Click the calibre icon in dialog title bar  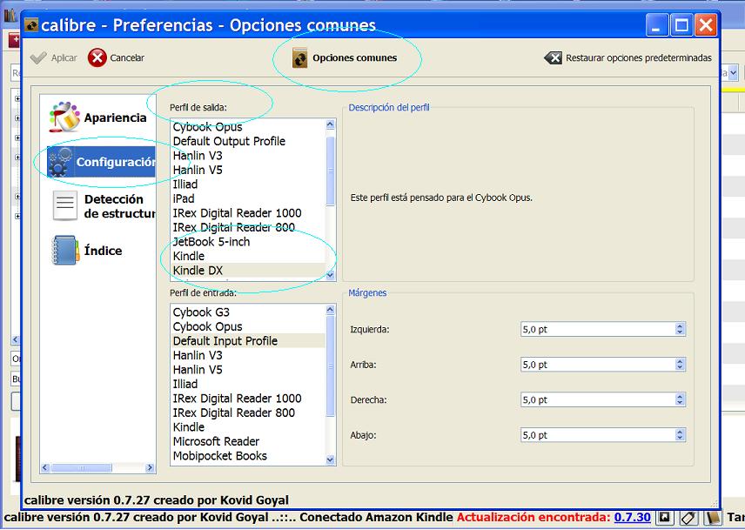click(30, 24)
